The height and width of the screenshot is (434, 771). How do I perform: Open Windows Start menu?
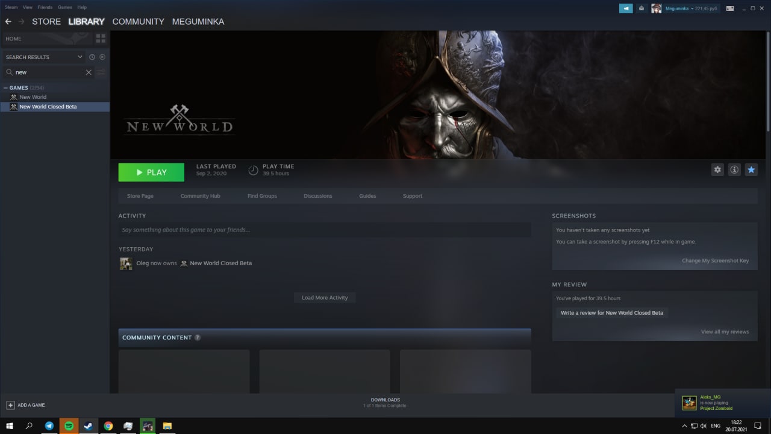click(x=10, y=426)
